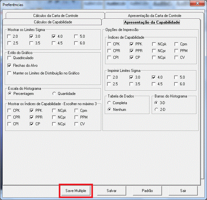Check NCpi in Opções de Impressão indices
The height and width of the screenshot is (200, 207).
(x=154, y=58)
